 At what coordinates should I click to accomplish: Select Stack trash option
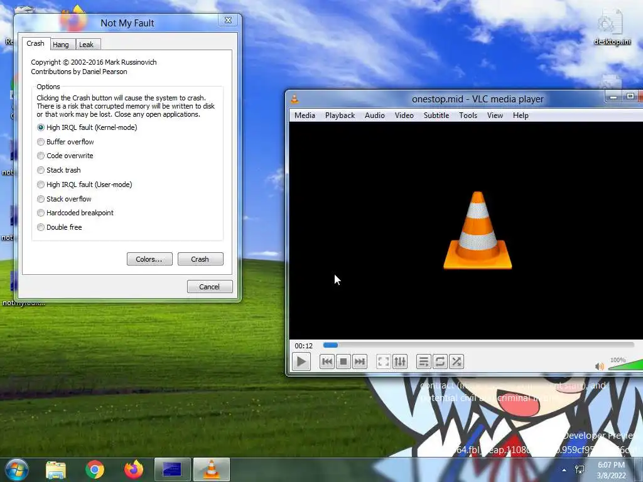(x=59, y=170)
